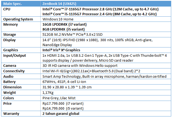Select the 'Storage' row label

(x=10, y=35)
